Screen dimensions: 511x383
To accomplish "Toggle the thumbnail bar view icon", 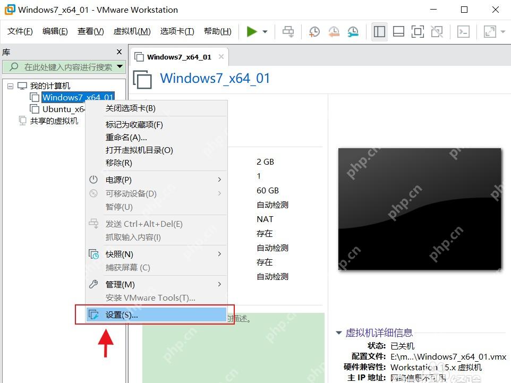I will click(398, 32).
